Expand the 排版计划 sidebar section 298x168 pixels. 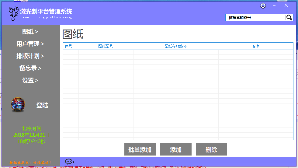pos(30,56)
